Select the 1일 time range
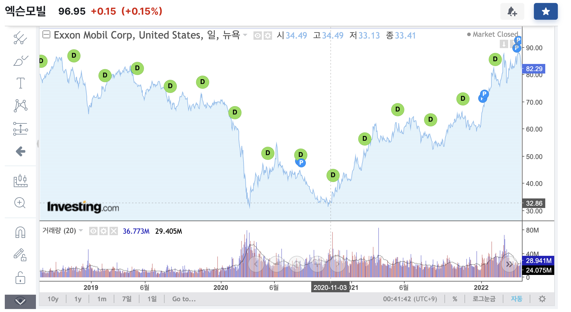This screenshot has width=571, height=312. [x=152, y=299]
